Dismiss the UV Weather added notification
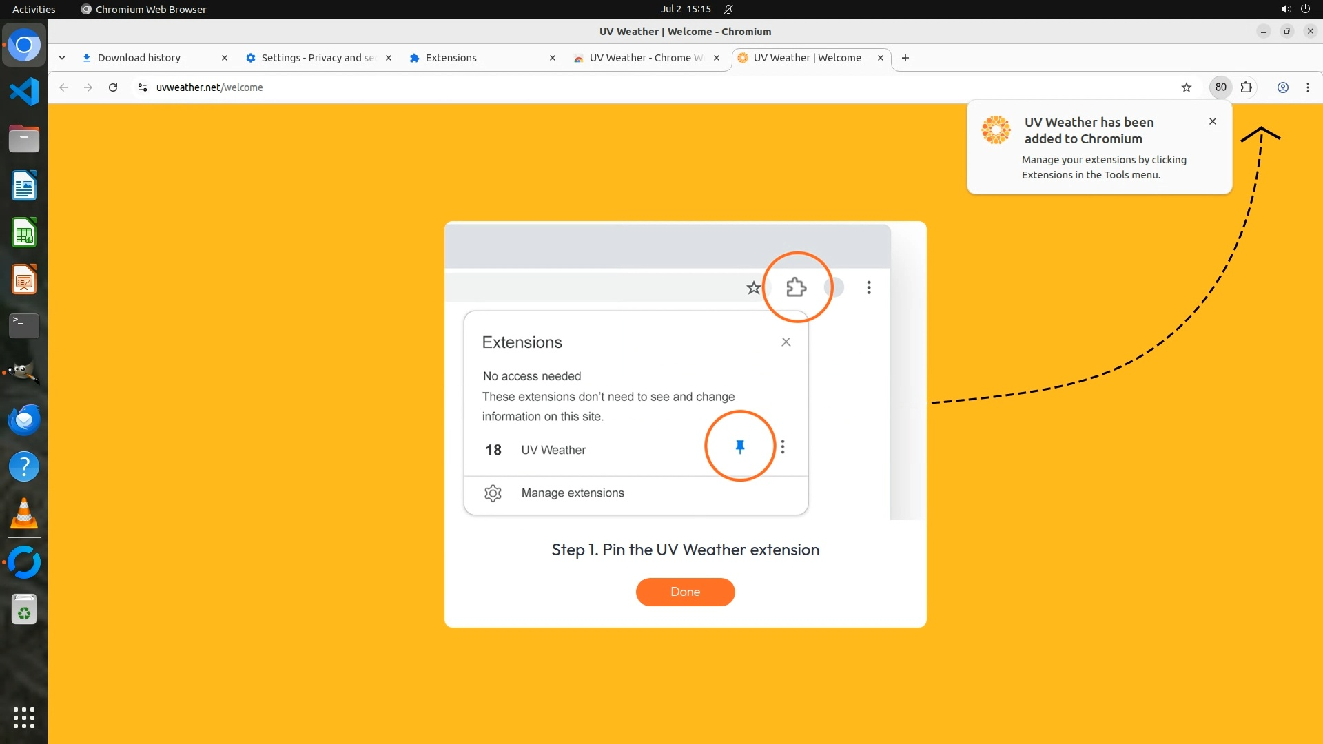Screen dimensions: 1323x744 [x=1212, y=121]
